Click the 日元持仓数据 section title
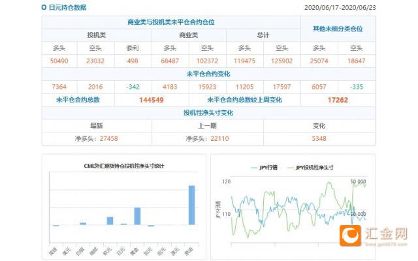The image size is (418, 261). tap(67, 7)
